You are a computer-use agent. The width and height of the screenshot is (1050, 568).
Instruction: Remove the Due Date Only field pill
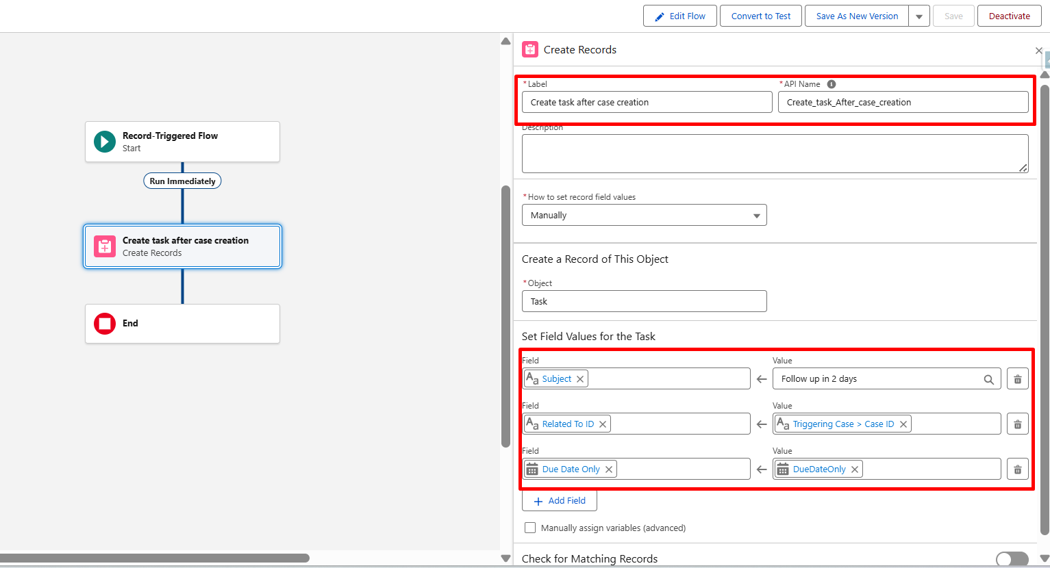pos(609,469)
